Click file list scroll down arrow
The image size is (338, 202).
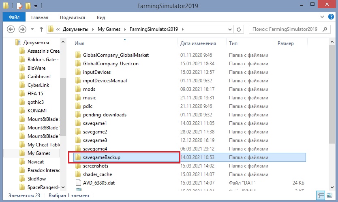coord(332,187)
